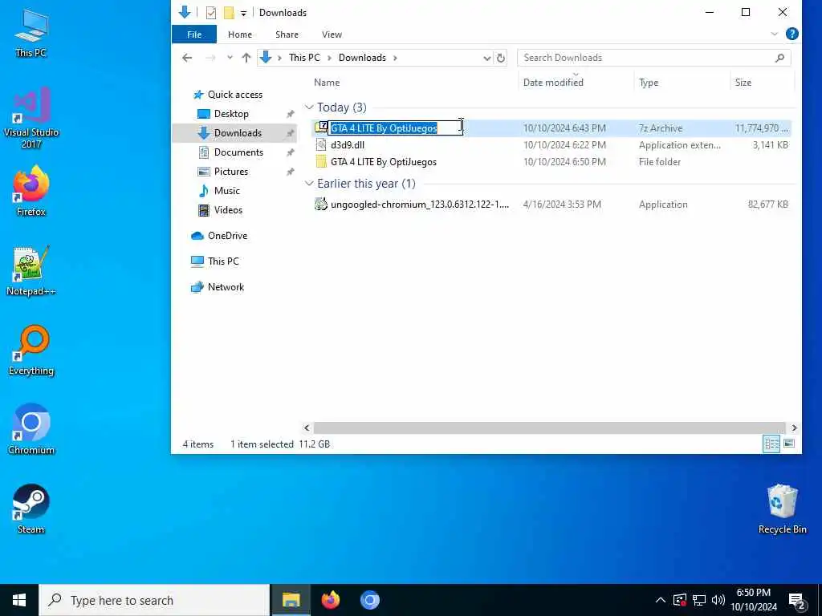Launch Everything search shortcut
Viewport: 822px width, 616px height.
31,350
